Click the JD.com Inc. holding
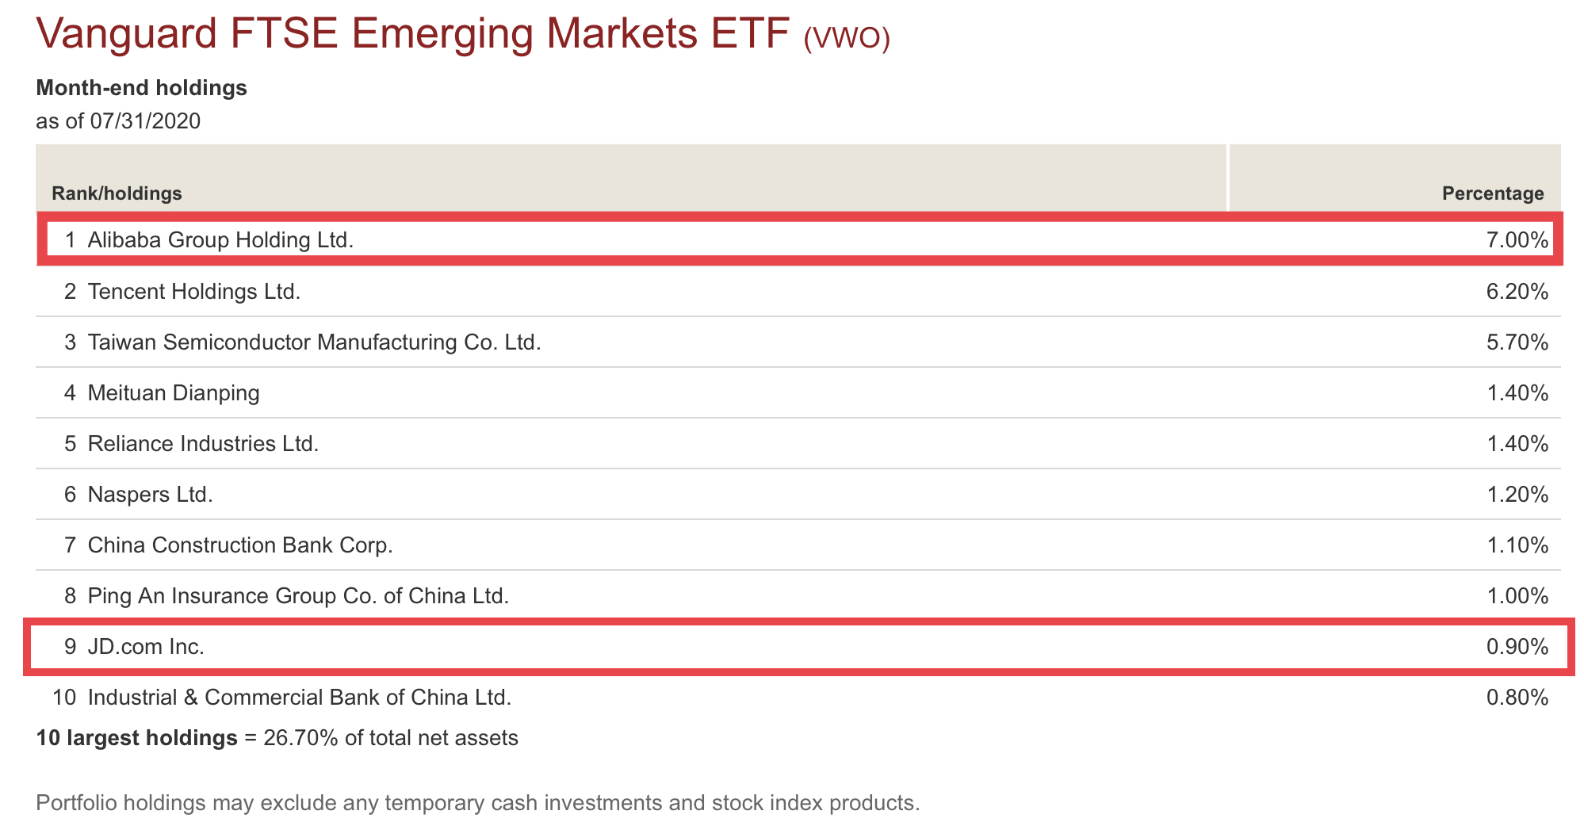The height and width of the screenshot is (826, 1584). pyautogui.click(x=146, y=647)
